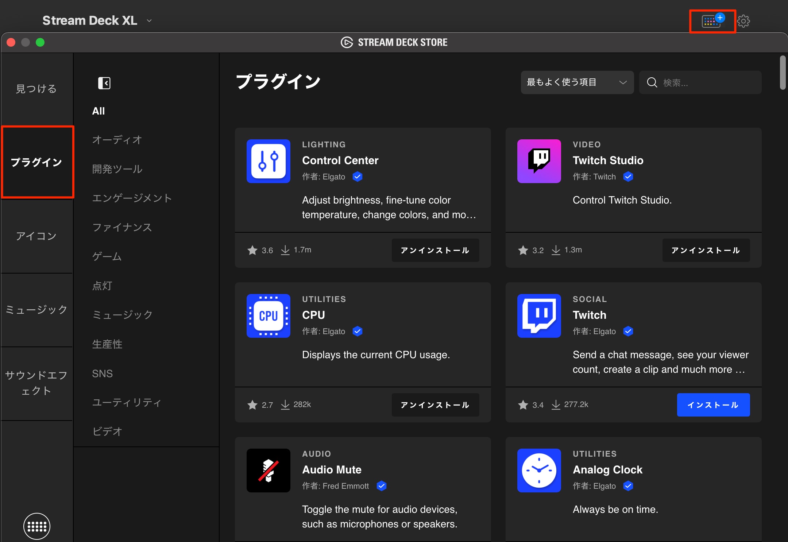Click 'Displays the current CPU usage.' text

pos(376,355)
